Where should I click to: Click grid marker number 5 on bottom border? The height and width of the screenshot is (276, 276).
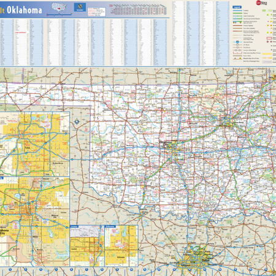click(x=71, y=270)
